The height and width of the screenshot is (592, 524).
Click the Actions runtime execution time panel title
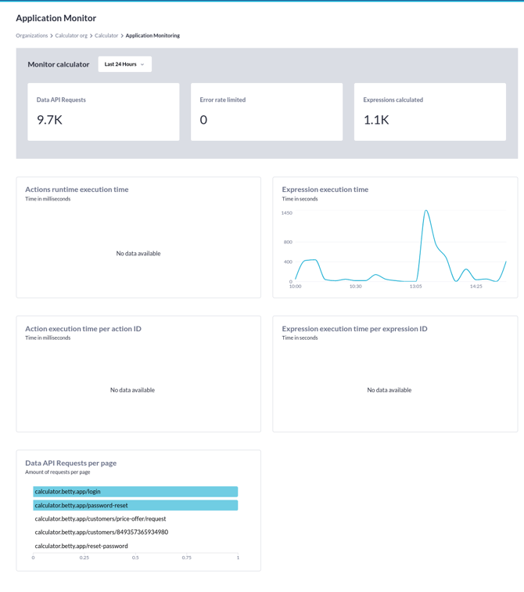click(x=77, y=190)
